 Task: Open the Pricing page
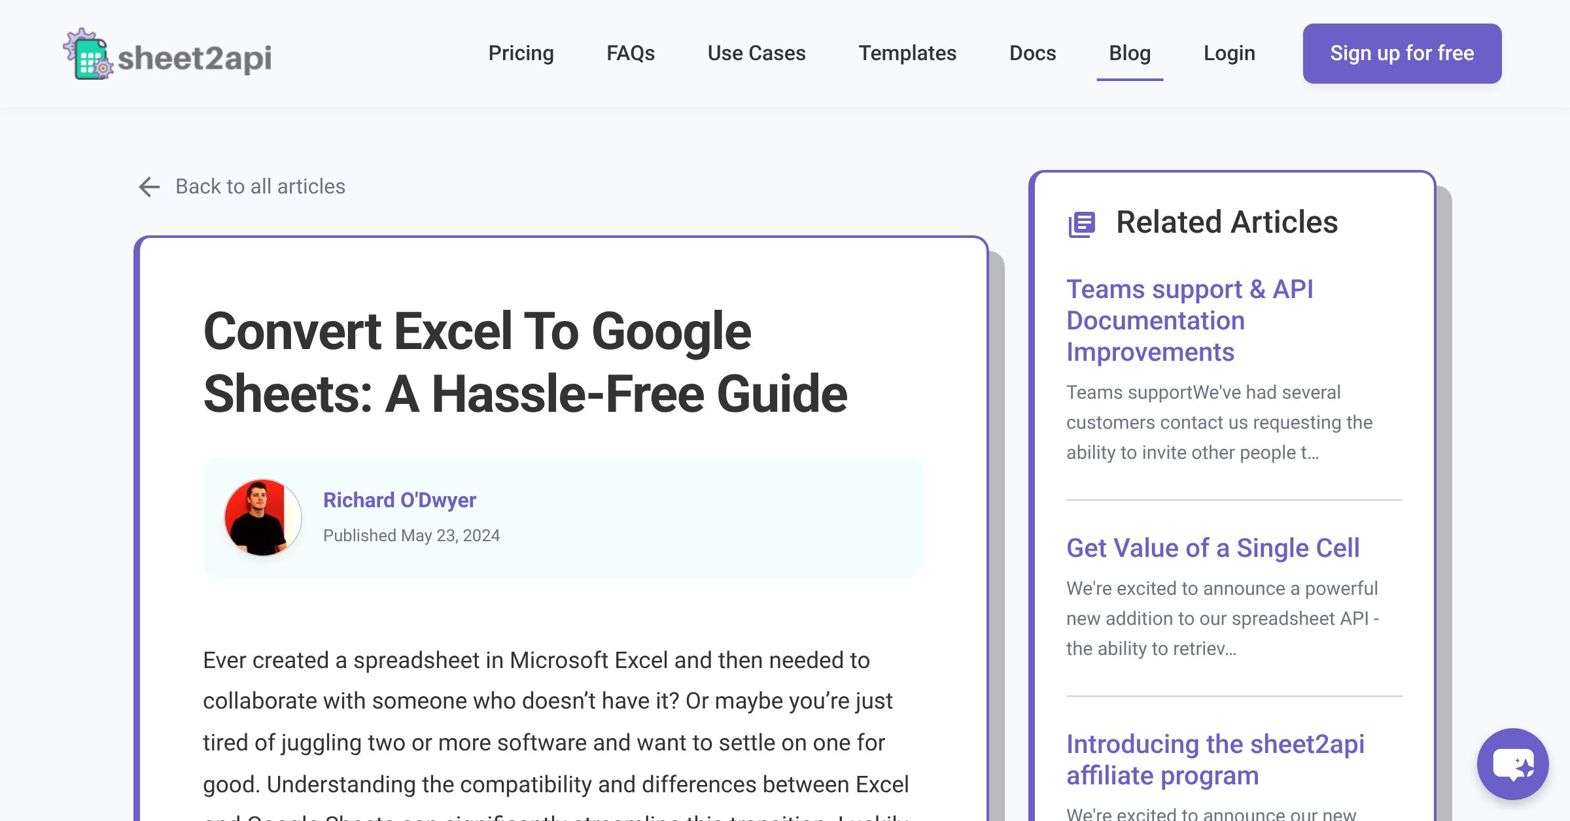(521, 53)
